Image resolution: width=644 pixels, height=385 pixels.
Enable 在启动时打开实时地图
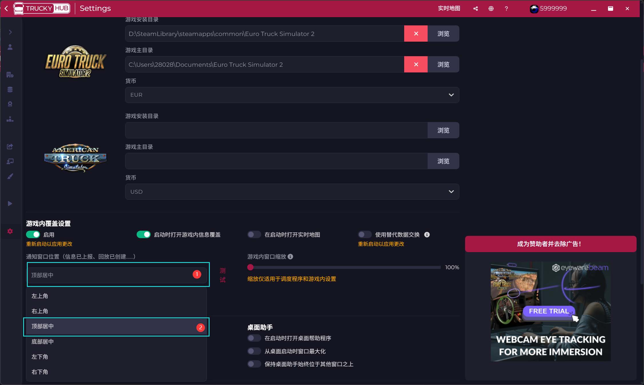(254, 234)
